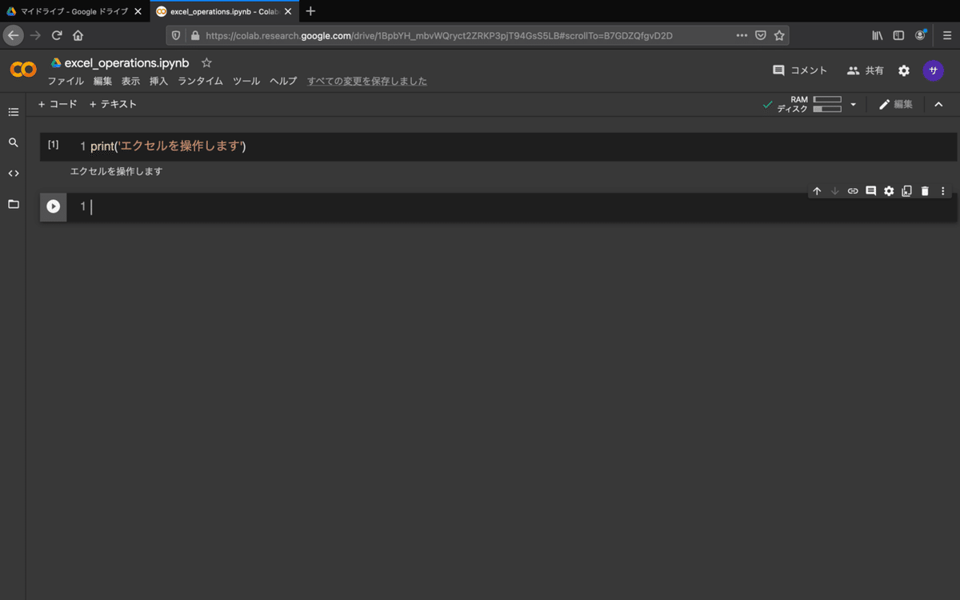
Task: Open the Firefox hamburger menu
Action: (x=946, y=35)
